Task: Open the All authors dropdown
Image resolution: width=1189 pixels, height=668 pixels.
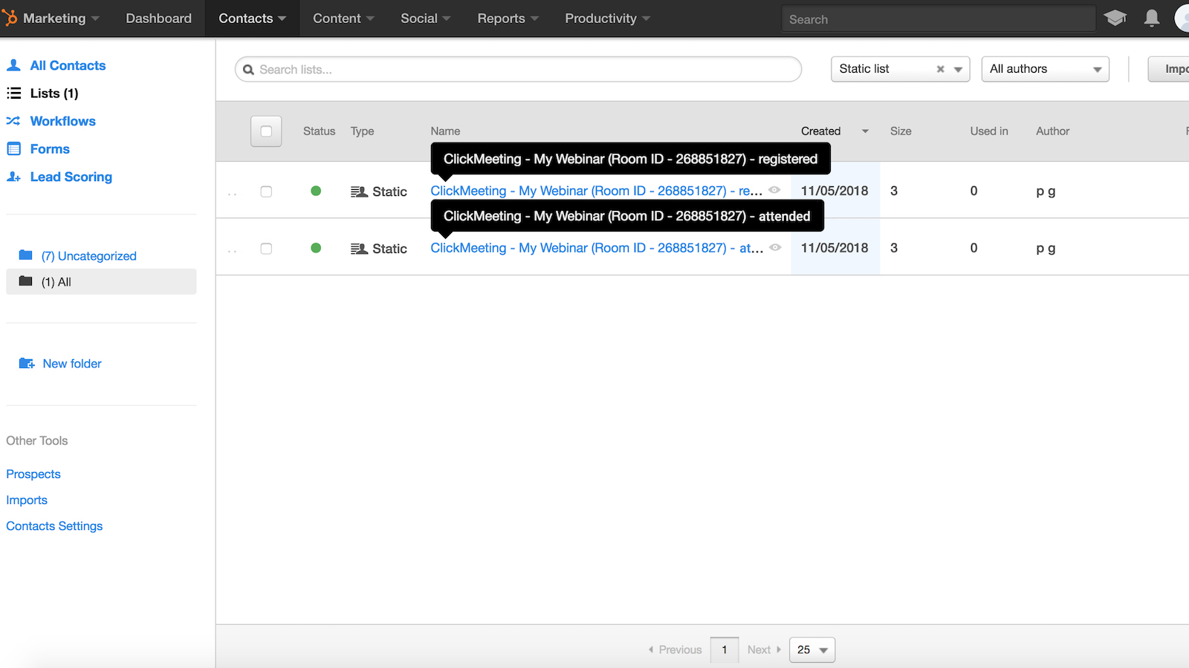Action: click(x=1045, y=69)
